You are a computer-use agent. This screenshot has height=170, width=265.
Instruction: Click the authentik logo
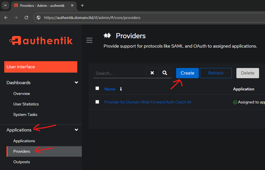[41, 41]
